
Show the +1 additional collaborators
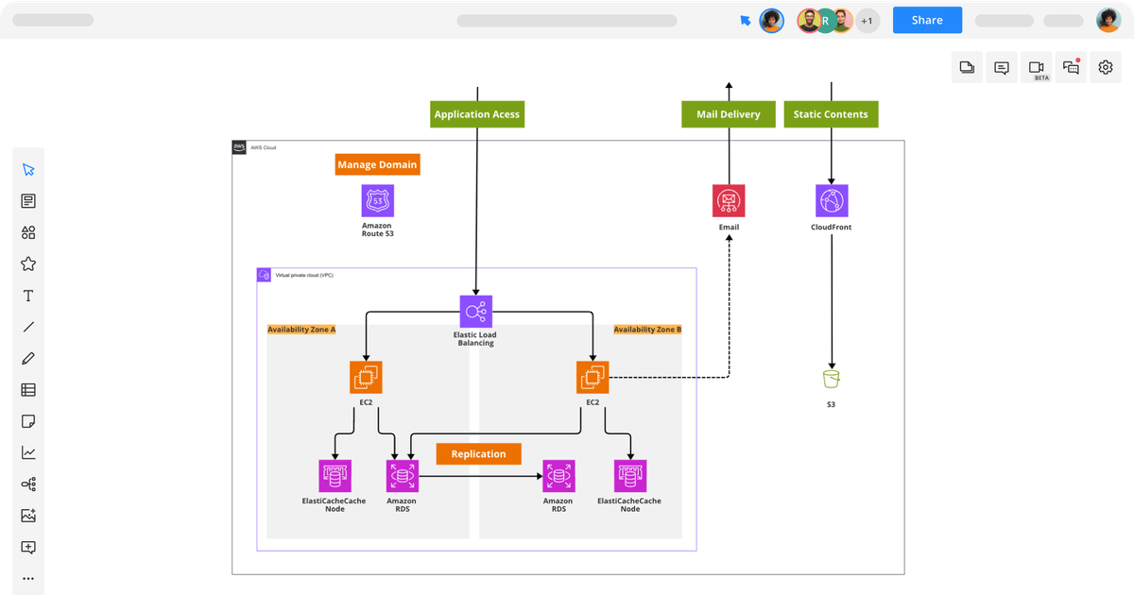[x=868, y=21]
